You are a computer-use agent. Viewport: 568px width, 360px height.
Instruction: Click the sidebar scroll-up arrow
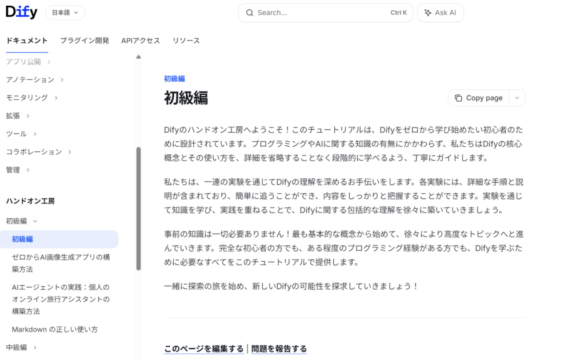[138, 57]
